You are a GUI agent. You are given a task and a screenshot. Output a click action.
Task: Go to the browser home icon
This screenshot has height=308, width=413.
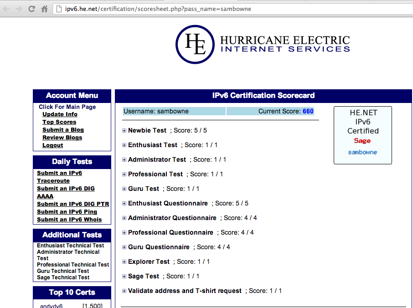point(45,9)
